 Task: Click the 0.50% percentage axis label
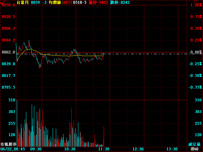point(196,28)
